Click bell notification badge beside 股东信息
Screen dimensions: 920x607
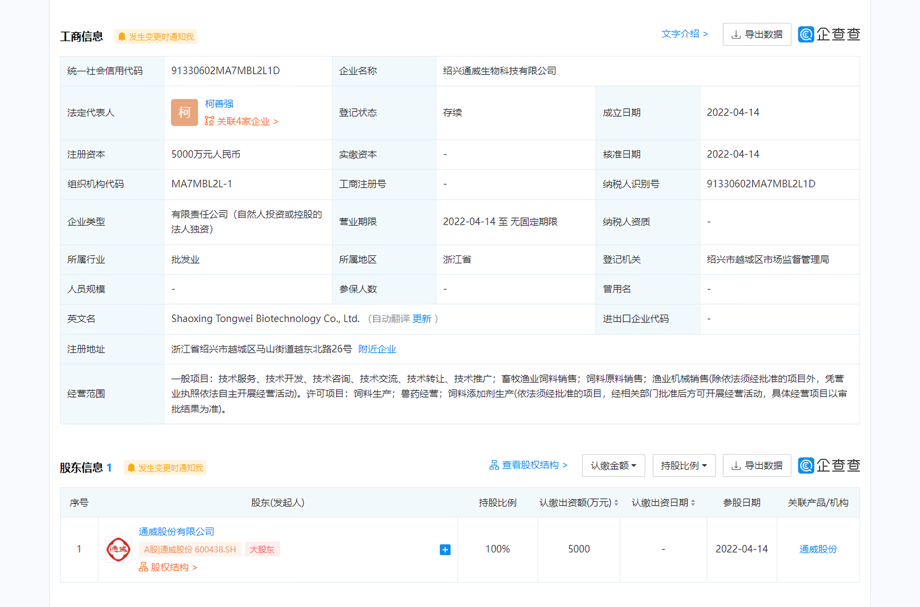(165, 468)
